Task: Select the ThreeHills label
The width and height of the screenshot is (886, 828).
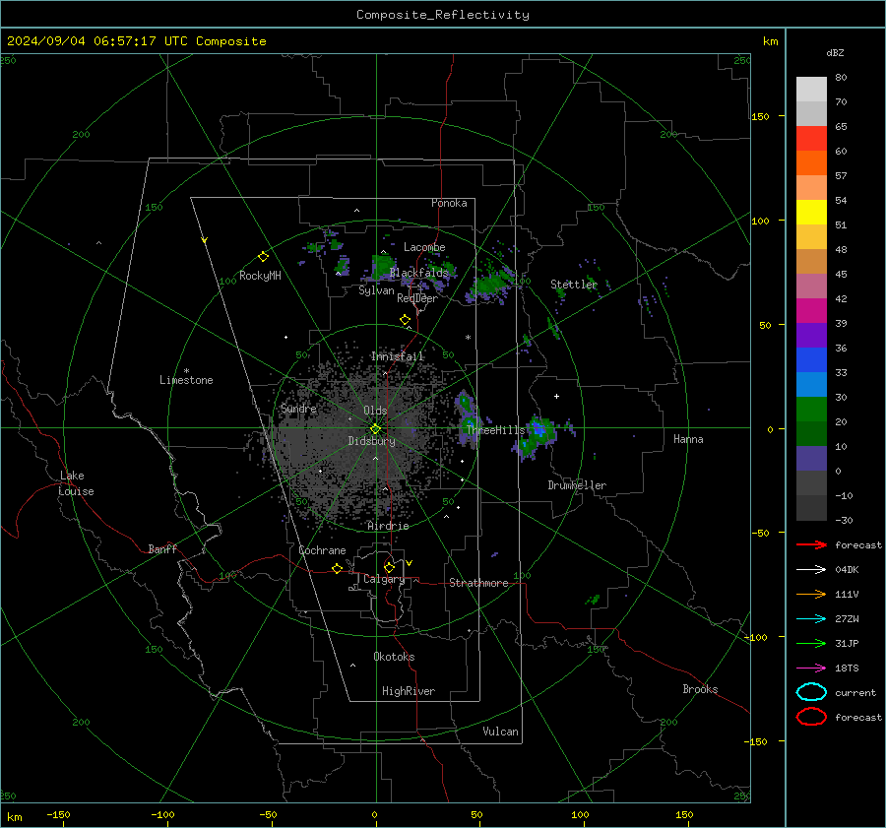Action: (495, 430)
